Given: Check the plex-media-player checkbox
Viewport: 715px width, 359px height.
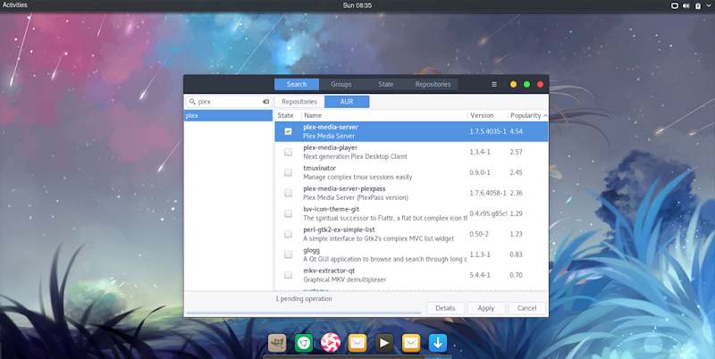Looking at the screenshot, I should 288,152.
